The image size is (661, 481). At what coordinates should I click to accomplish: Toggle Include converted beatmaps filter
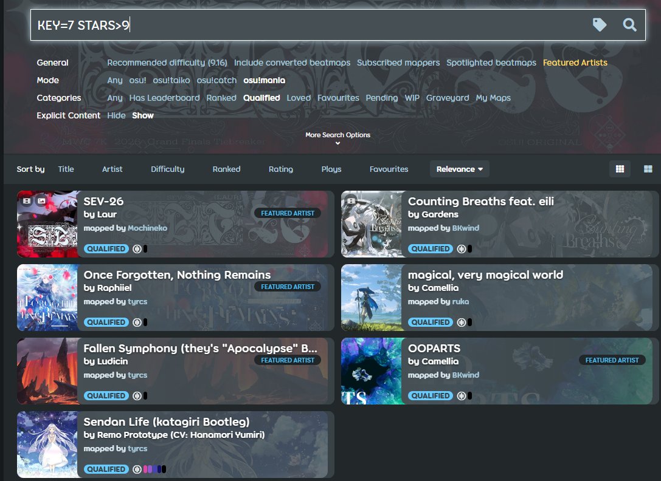coord(292,63)
